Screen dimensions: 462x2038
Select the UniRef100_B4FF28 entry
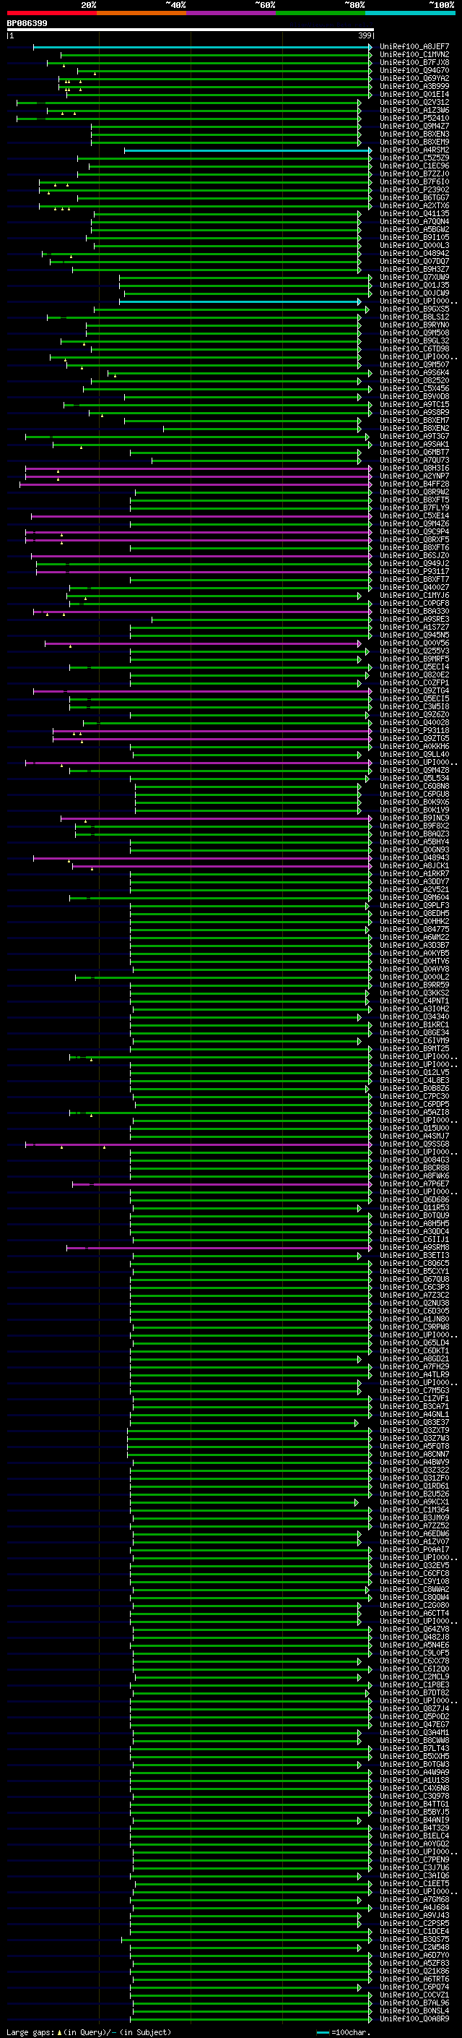(x=414, y=484)
